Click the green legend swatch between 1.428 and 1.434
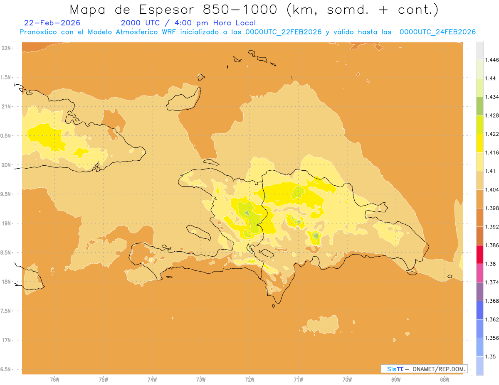499x385 pixels. pyautogui.click(x=479, y=106)
